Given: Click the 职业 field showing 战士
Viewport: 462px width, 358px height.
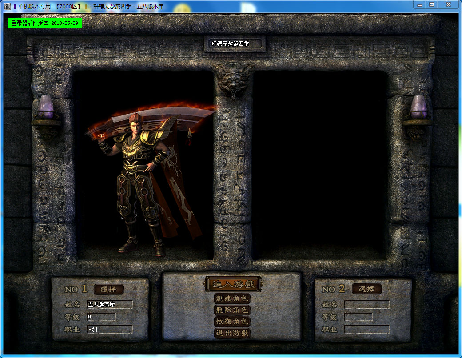Looking at the screenshot, I should [110, 330].
